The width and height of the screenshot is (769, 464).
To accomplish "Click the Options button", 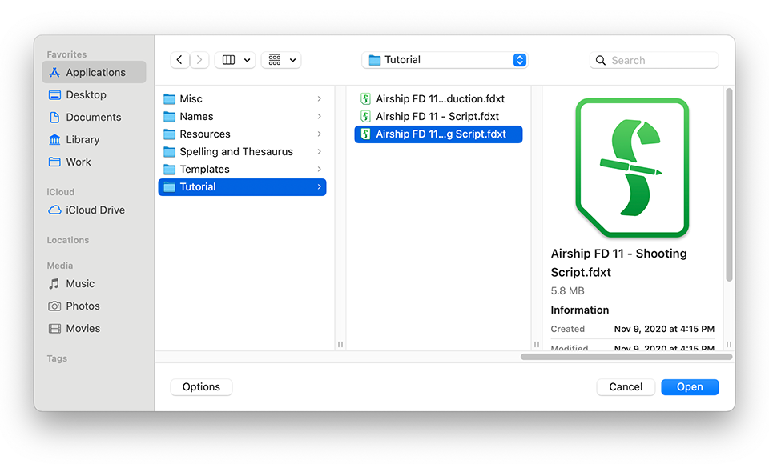I will tap(201, 386).
